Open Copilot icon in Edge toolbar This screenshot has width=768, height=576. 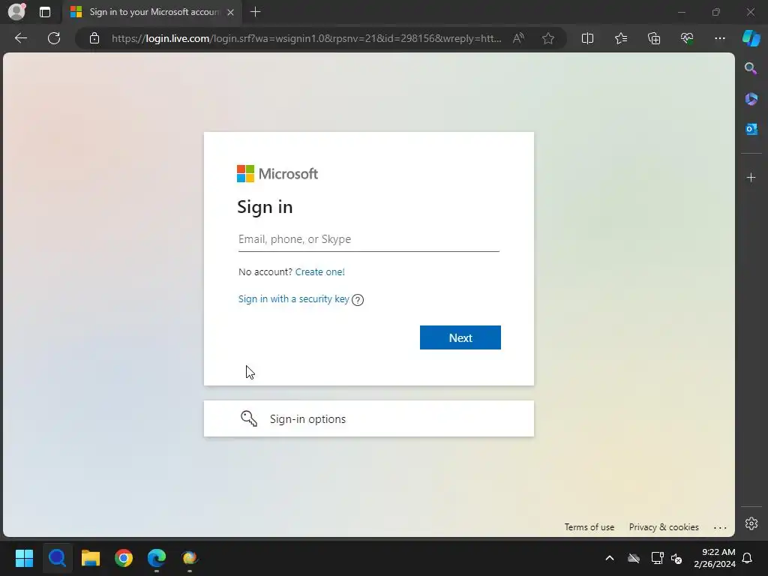click(x=751, y=38)
